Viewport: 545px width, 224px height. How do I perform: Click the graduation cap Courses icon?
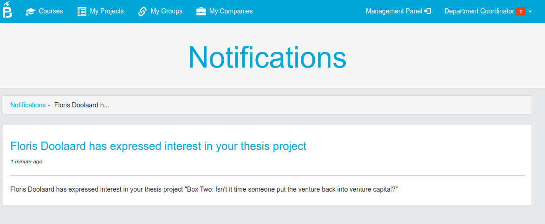[31, 12]
